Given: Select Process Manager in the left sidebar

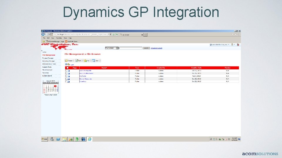Looking at the screenshot, I should point(48,58).
